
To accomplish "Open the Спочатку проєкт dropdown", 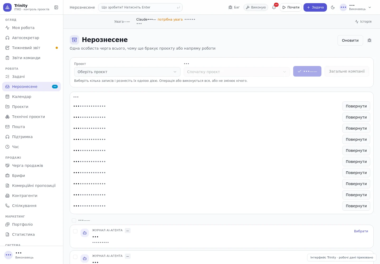I will tap(237, 72).
